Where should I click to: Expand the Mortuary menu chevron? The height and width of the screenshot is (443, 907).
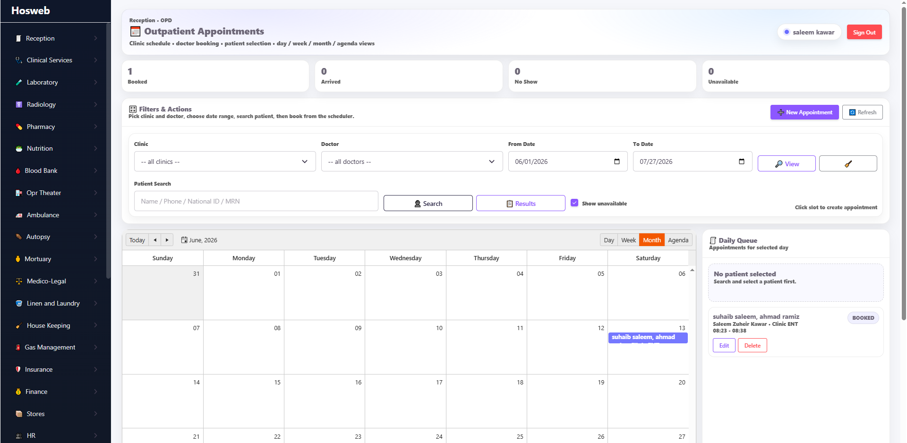point(95,259)
